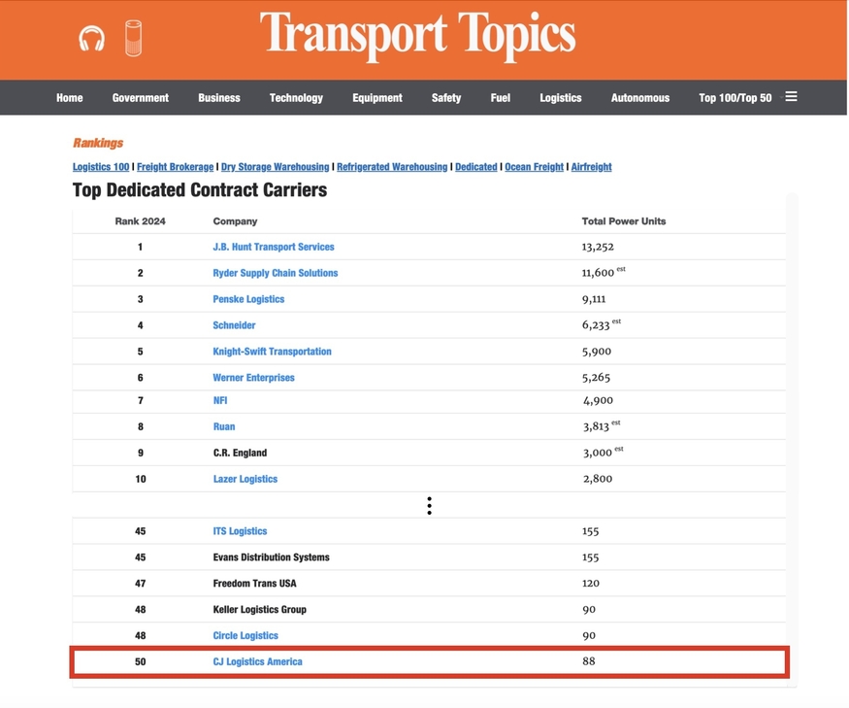Click the Freedom Trans USA name
Image resolution: width=849 pixels, height=708 pixels.
click(254, 584)
